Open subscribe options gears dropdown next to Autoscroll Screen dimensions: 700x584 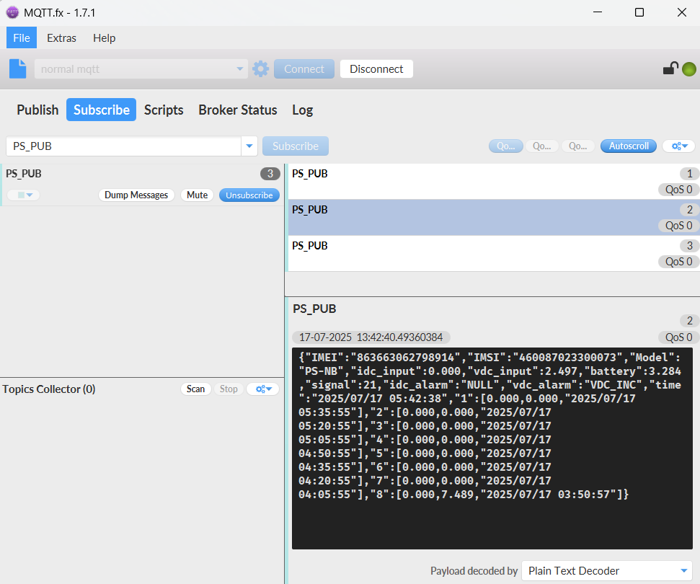coord(680,146)
